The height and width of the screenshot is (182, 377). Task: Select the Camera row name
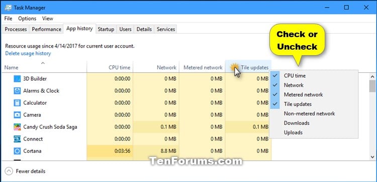coord(32,115)
